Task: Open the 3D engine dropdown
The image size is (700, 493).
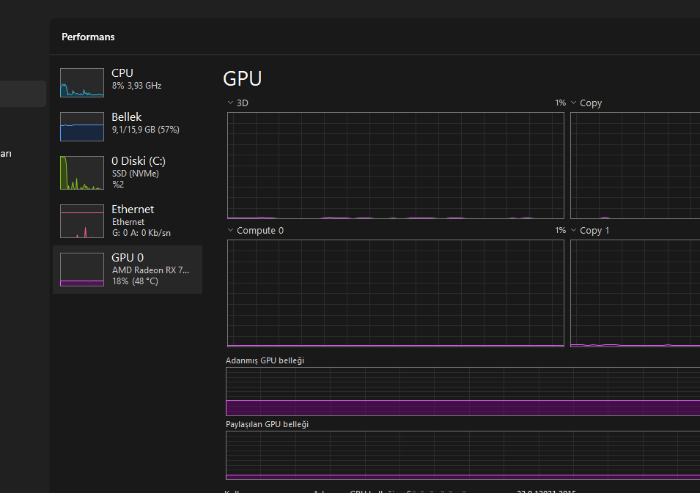Action: point(238,103)
